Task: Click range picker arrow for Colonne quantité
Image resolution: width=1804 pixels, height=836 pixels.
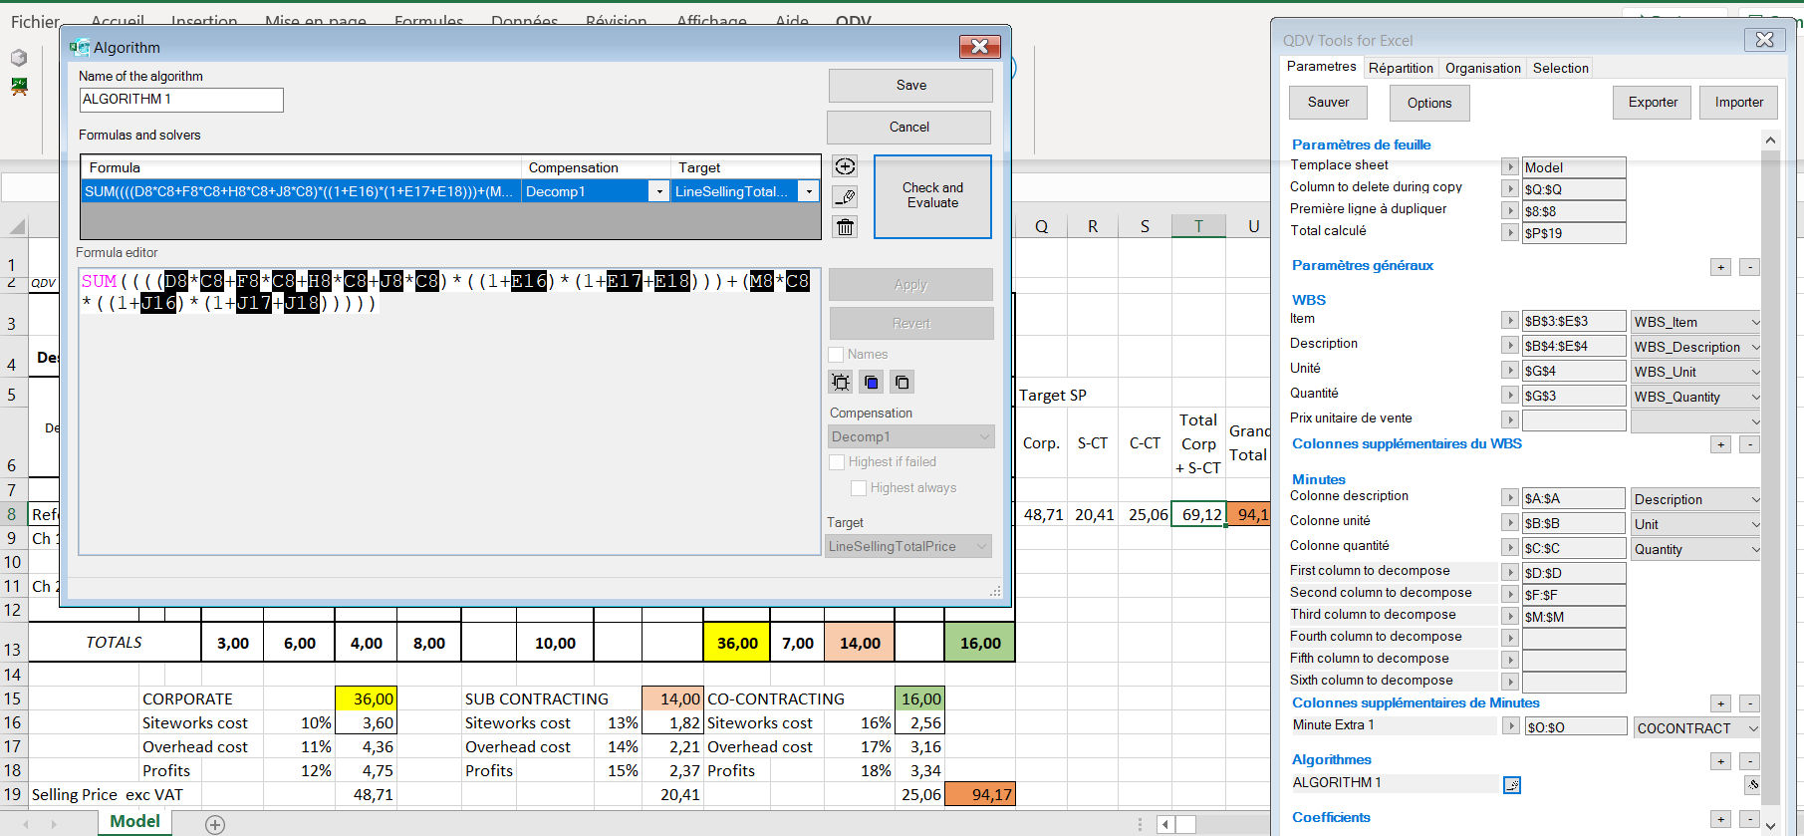Action: (x=1510, y=548)
